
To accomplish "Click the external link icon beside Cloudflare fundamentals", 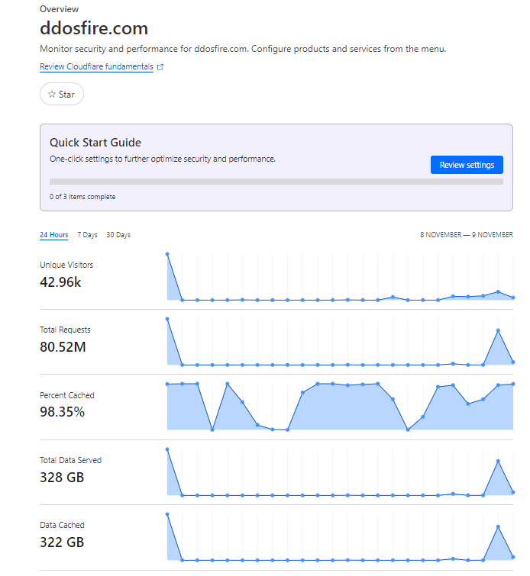I will (160, 67).
